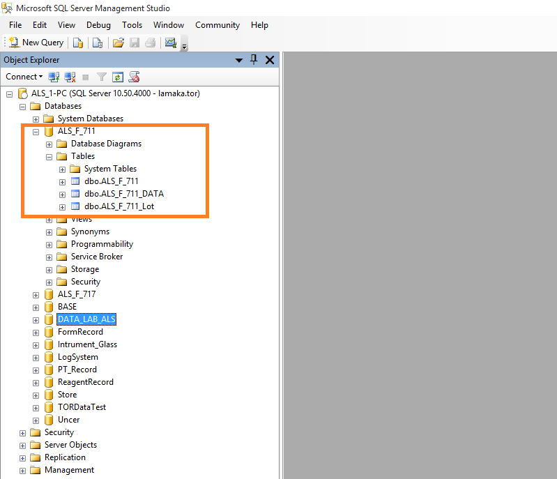Image resolution: width=557 pixels, height=479 pixels.
Task: Select the ReagentRecord database
Action: (x=86, y=382)
